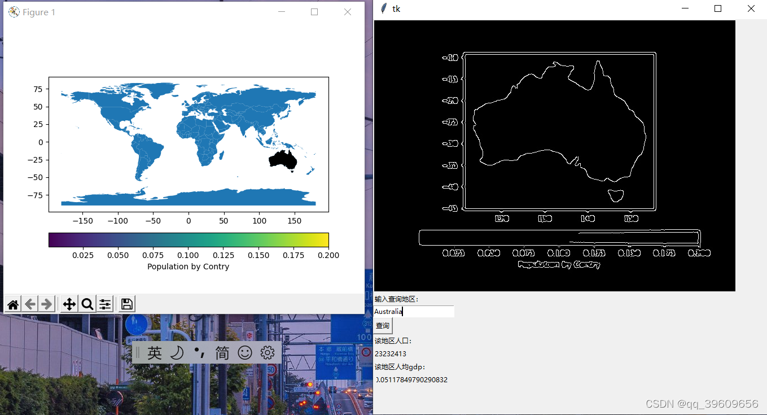Click the viridis colorbar in Figure 1

click(189, 240)
